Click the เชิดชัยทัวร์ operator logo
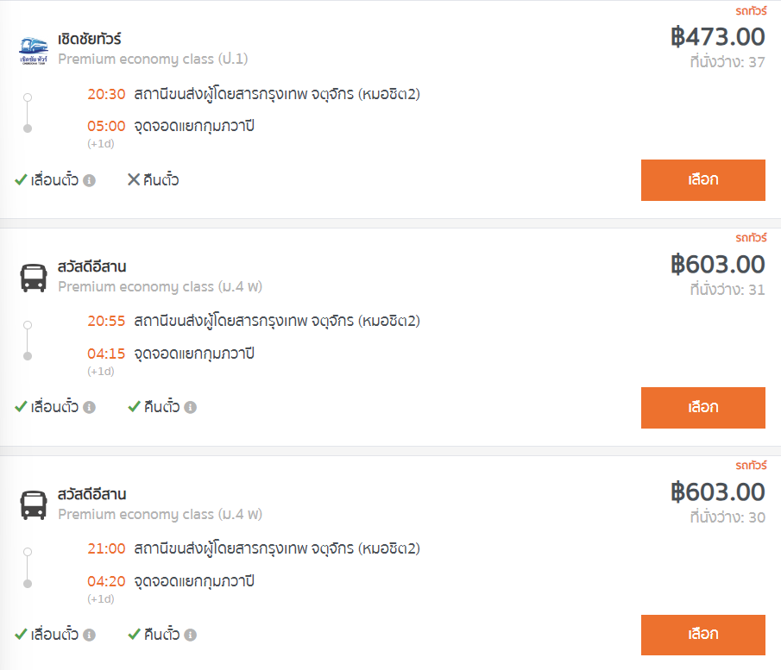This screenshot has height=670, width=781. click(34, 50)
